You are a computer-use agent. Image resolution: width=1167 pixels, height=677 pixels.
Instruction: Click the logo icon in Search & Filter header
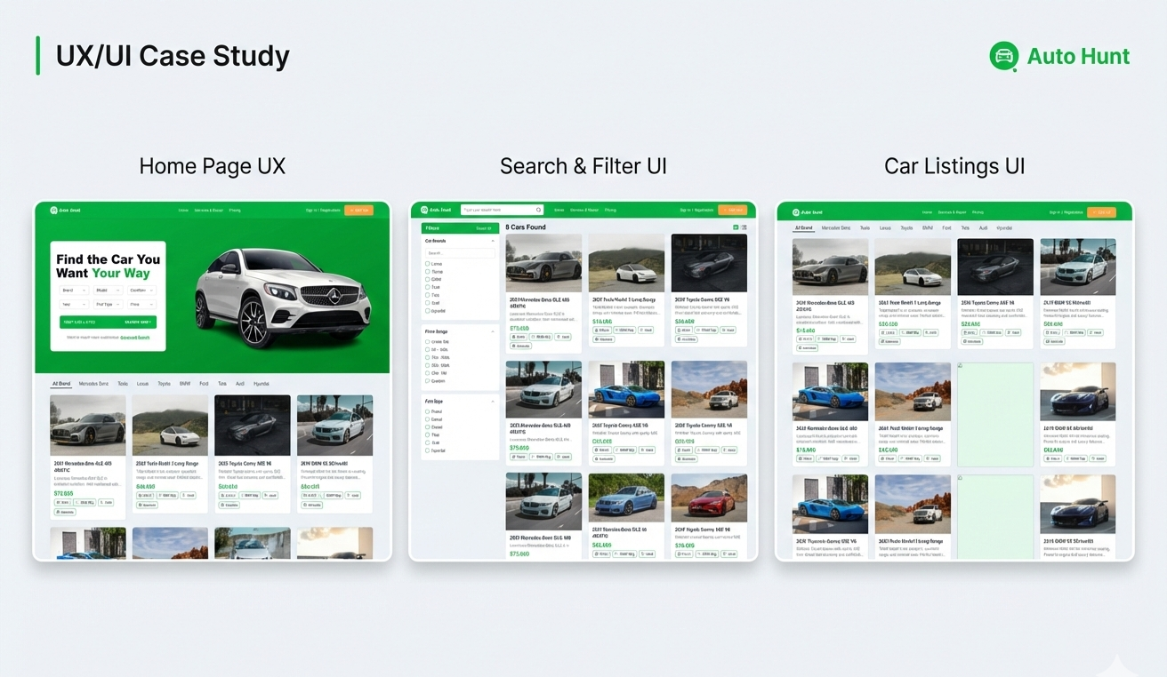pyautogui.click(x=425, y=211)
